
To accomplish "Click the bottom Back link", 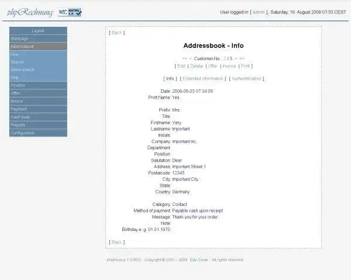I will (x=116, y=242).
